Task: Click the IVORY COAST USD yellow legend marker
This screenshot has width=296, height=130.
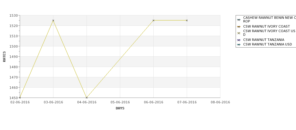Action: (x=239, y=33)
